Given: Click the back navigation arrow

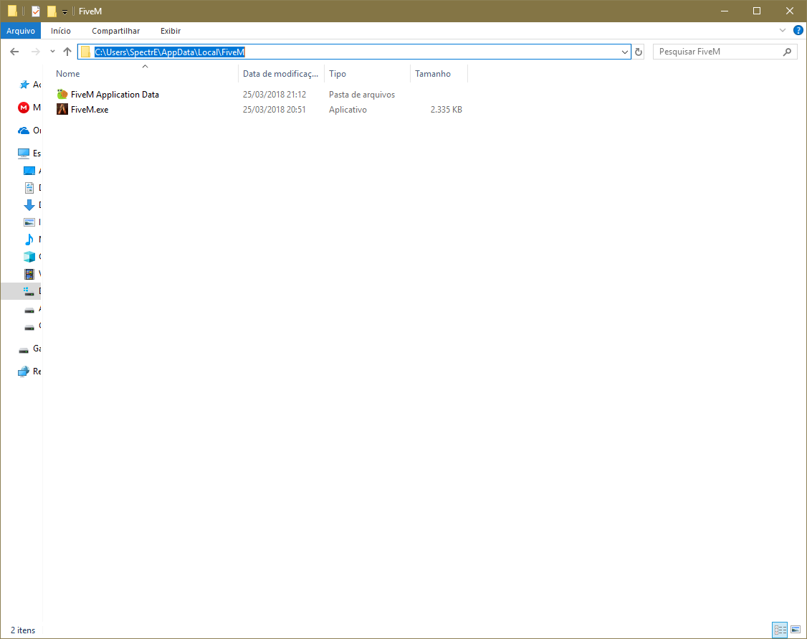Looking at the screenshot, I should [x=14, y=52].
